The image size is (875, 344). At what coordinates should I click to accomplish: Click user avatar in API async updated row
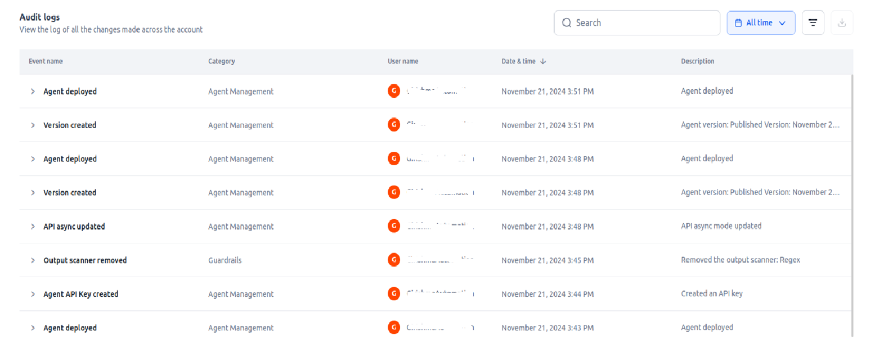394,226
